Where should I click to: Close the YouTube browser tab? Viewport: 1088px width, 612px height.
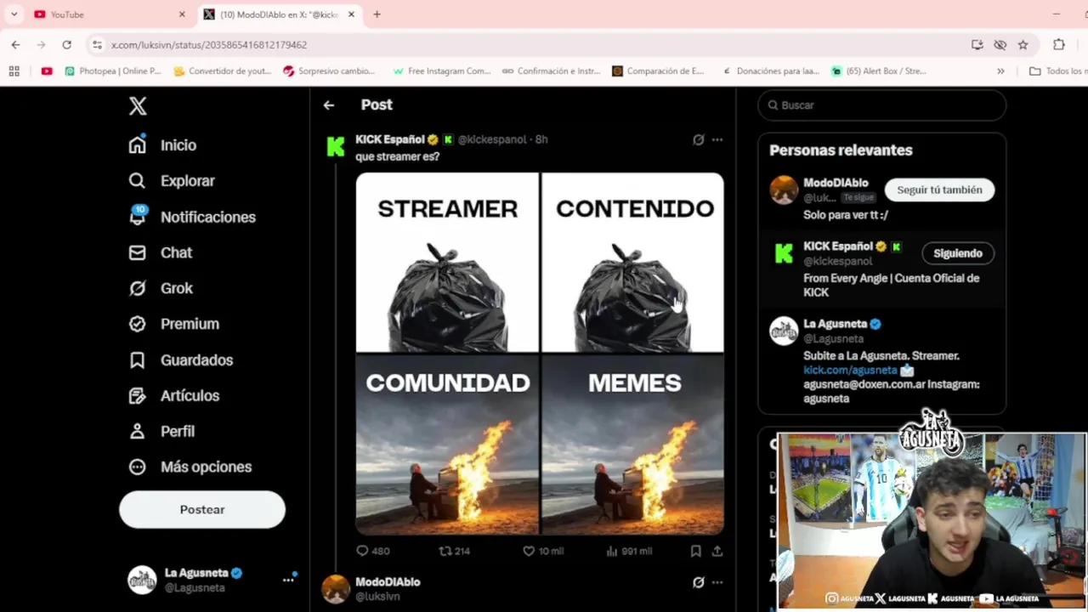182,14
